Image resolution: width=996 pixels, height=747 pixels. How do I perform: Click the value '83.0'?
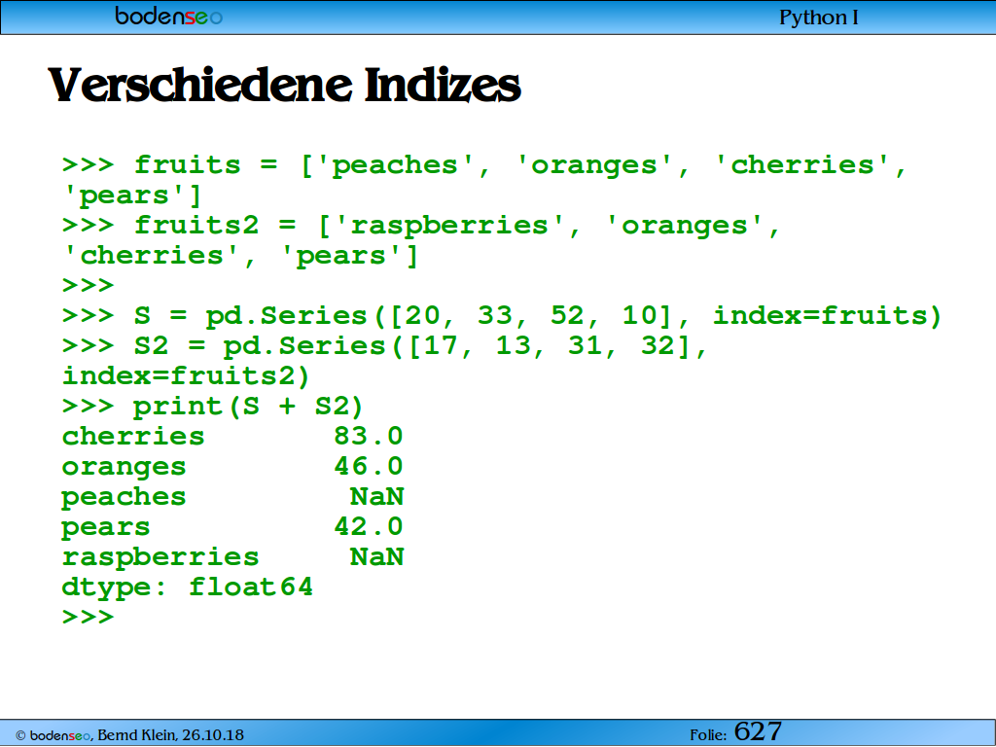click(369, 437)
